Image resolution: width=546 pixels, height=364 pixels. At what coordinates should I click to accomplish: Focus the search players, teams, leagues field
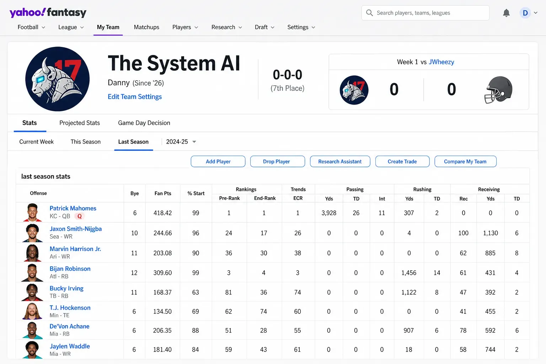(425, 13)
